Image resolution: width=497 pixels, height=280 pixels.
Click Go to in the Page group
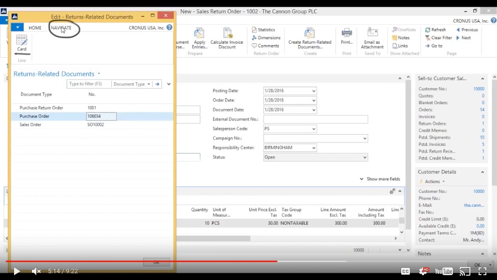click(434, 46)
